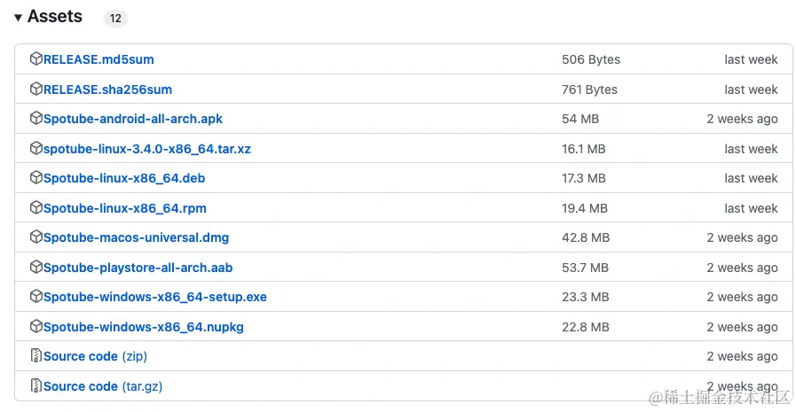The height and width of the screenshot is (412, 796).
Task: Click '2 weeks ago' in the .dmg row
Action: click(x=742, y=237)
